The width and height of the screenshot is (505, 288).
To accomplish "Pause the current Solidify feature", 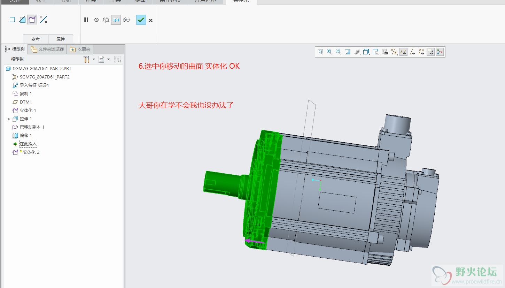I will (86, 20).
